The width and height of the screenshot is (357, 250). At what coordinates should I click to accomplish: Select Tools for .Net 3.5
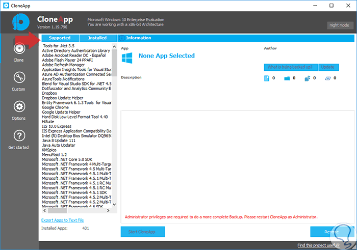59,46
